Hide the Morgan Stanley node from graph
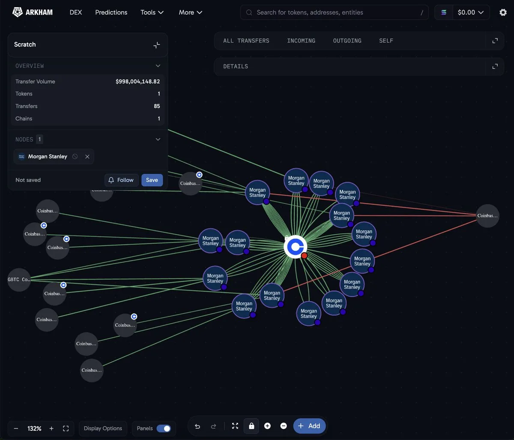The height and width of the screenshot is (440, 514). pos(75,157)
